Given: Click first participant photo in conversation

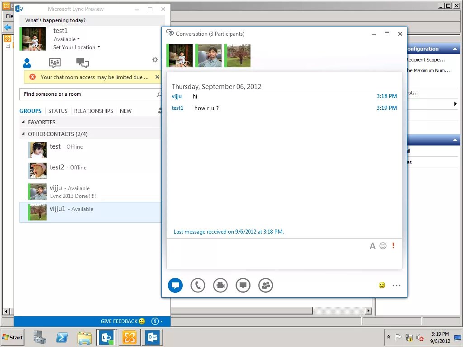Looking at the screenshot, I should click(x=180, y=56).
